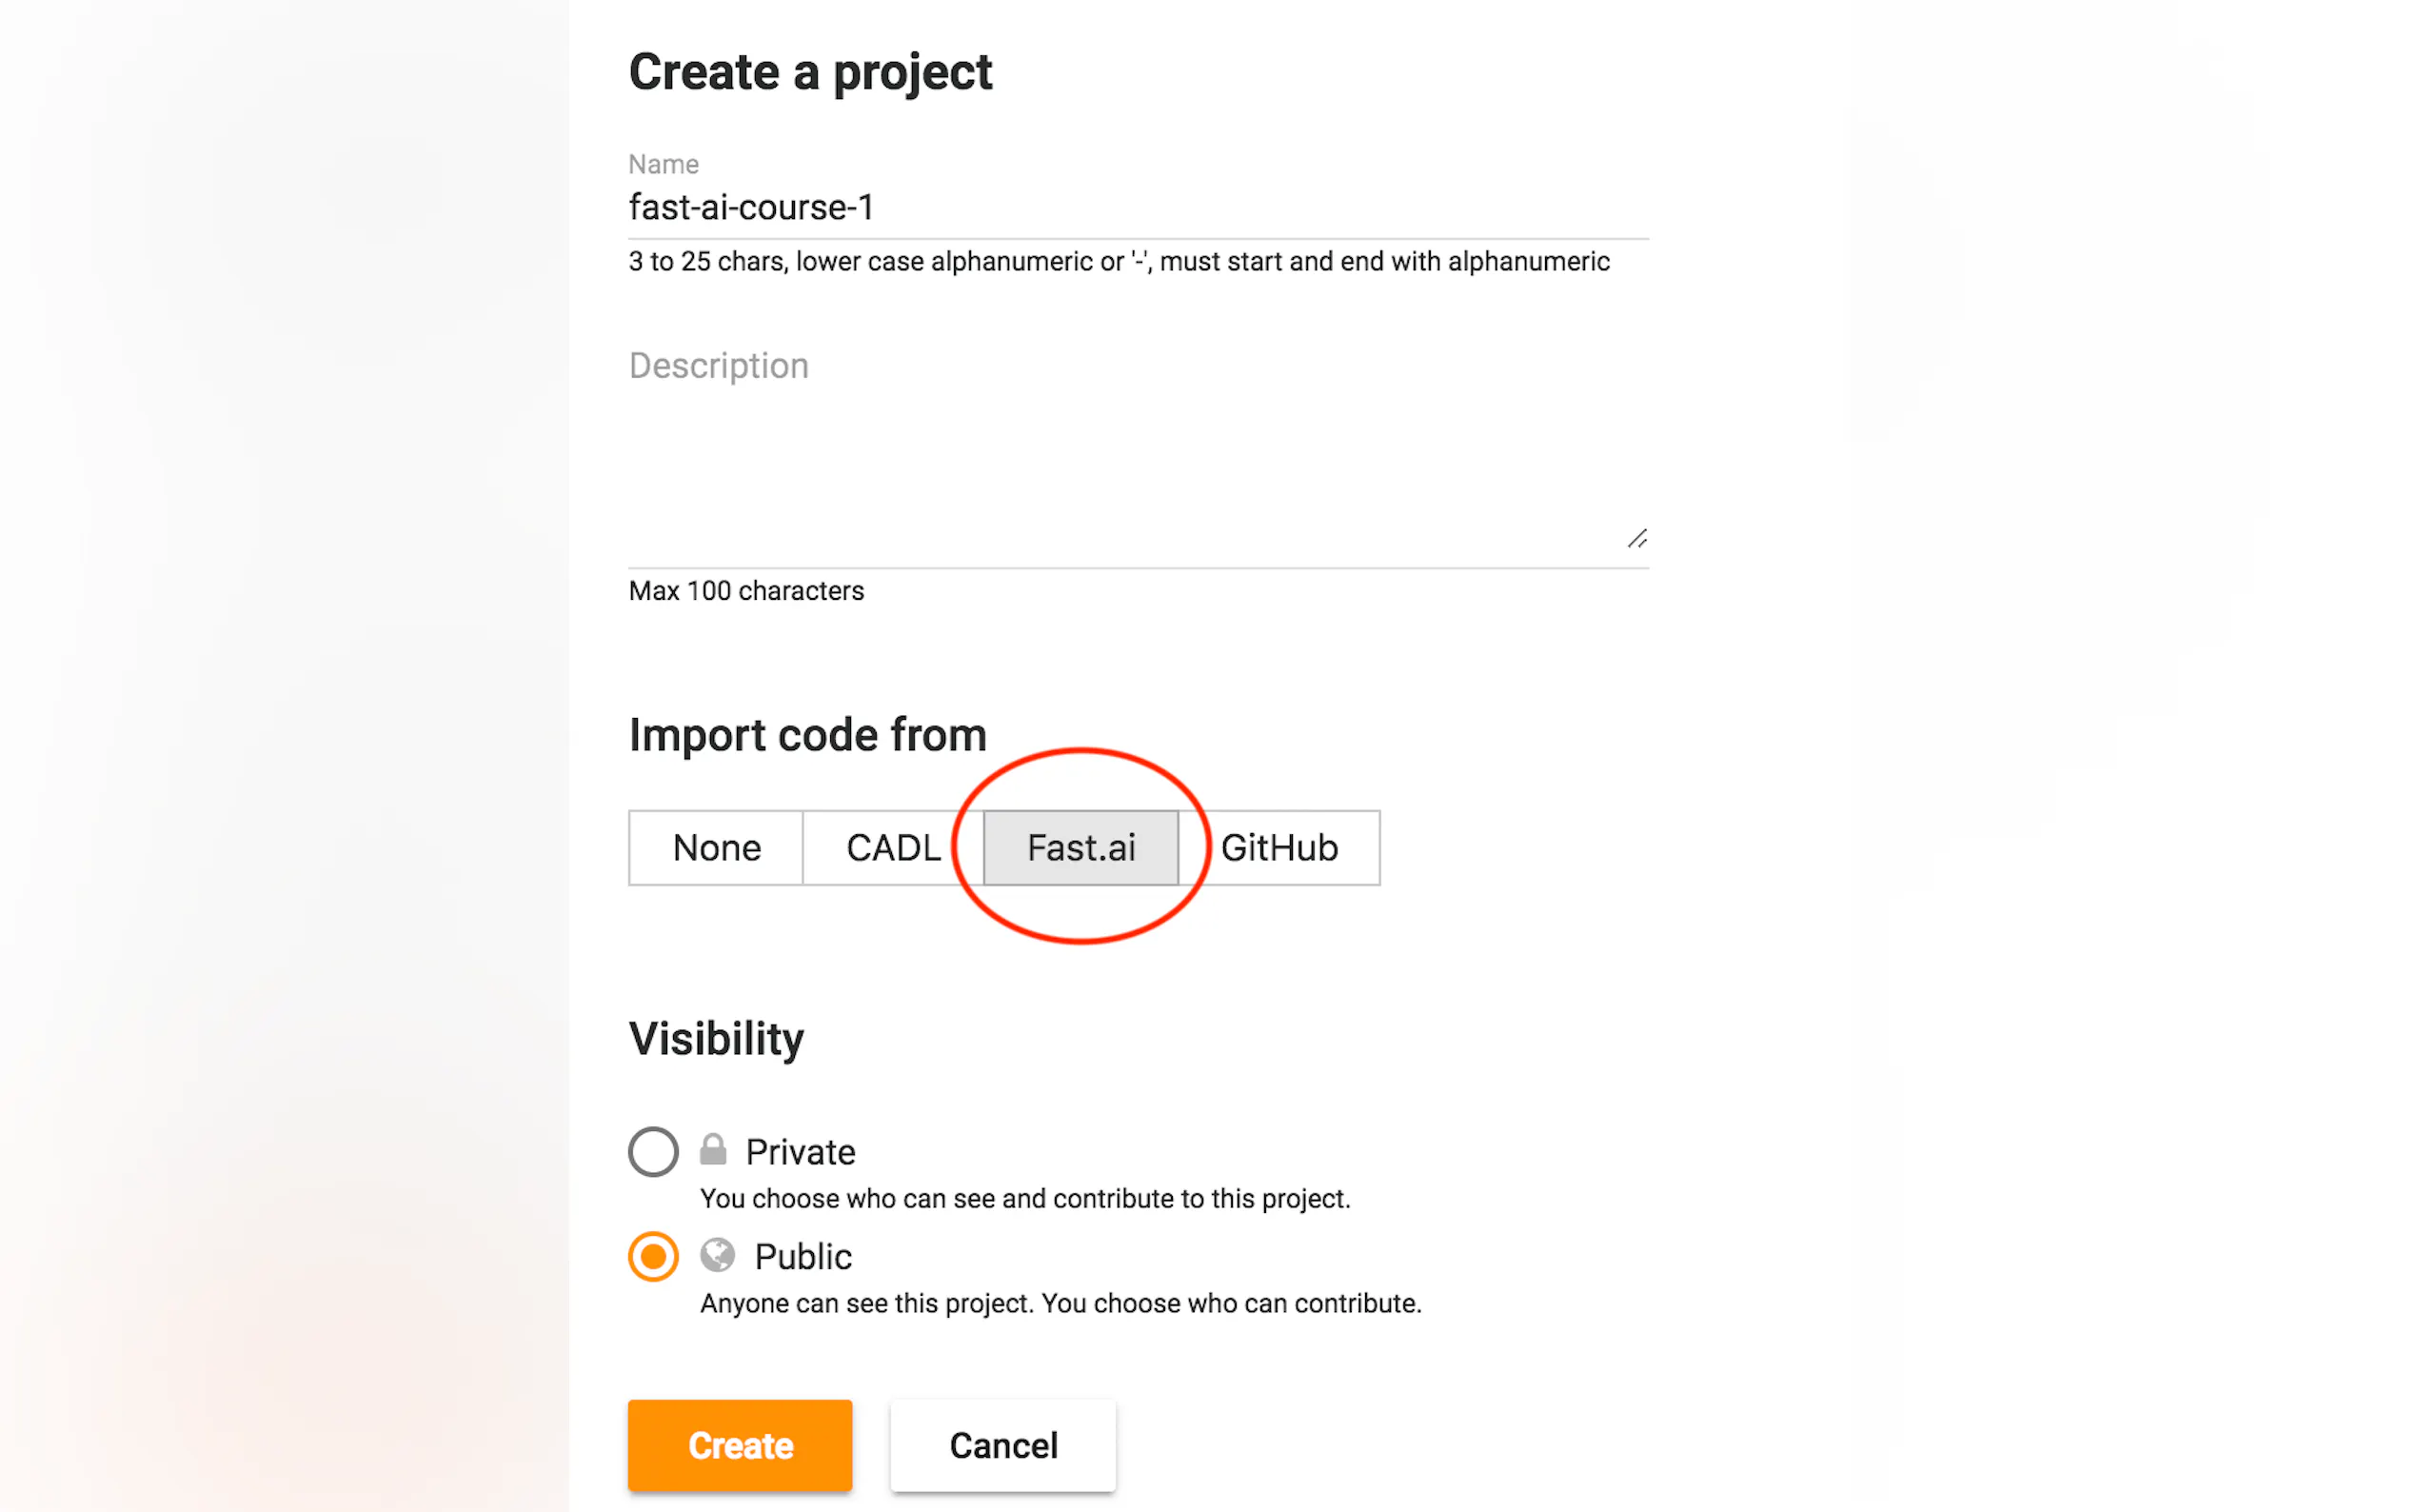
Task: Click the name rules hint about alphanumeric characters
Action: 1119,262
